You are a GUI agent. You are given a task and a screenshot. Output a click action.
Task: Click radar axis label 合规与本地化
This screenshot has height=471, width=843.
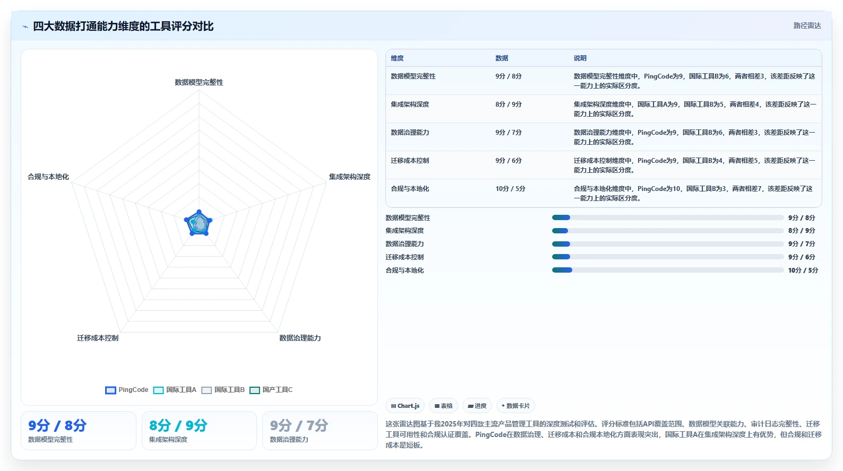click(x=48, y=177)
